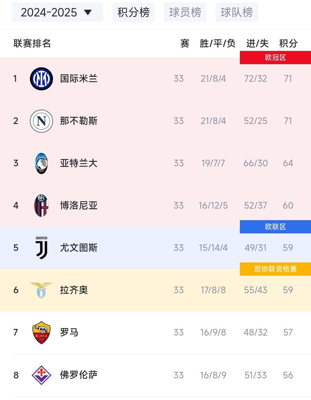Image resolution: width=311 pixels, height=400 pixels.
Task: Switch to the 球员榜 tab
Action: 185,12
